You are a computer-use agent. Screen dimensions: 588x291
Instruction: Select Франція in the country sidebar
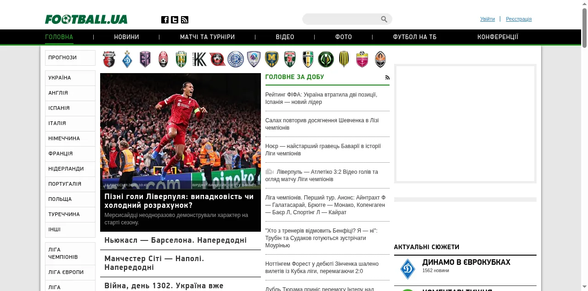[70, 154]
